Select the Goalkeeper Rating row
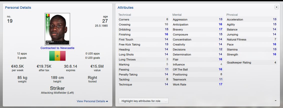 251,62
